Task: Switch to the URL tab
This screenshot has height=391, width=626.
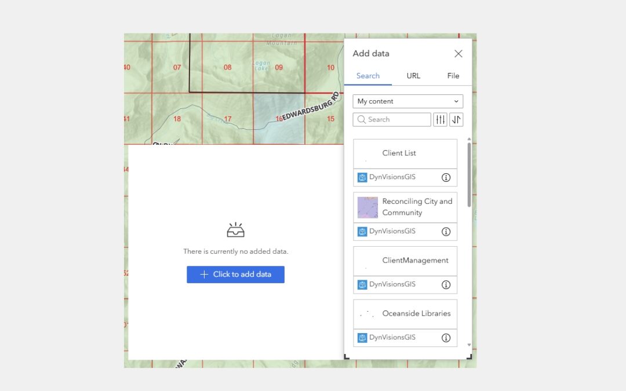Action: pyautogui.click(x=413, y=76)
